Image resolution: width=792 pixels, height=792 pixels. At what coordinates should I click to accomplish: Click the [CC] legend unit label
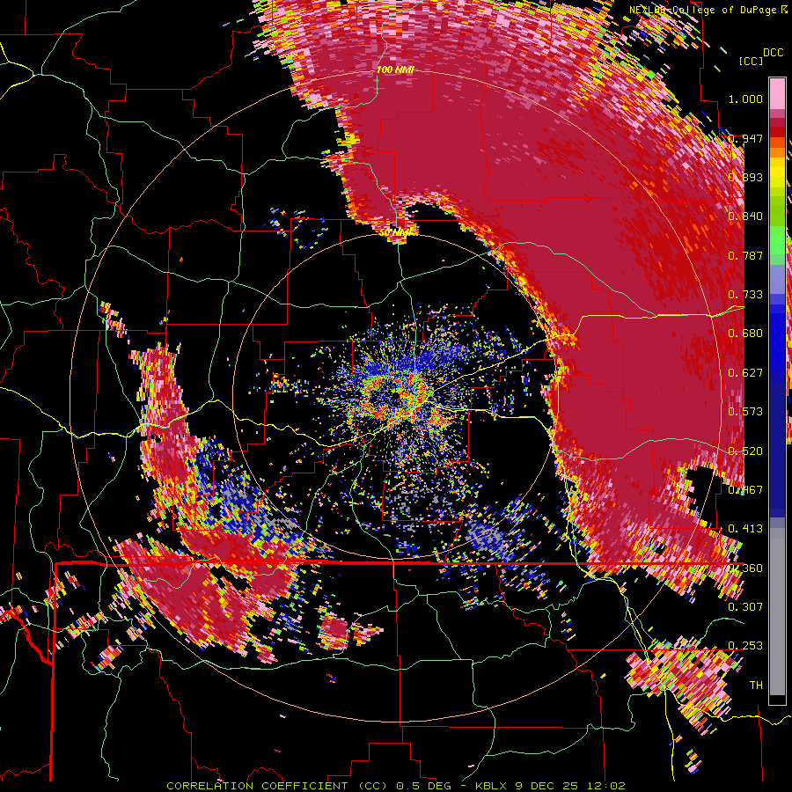pos(752,61)
